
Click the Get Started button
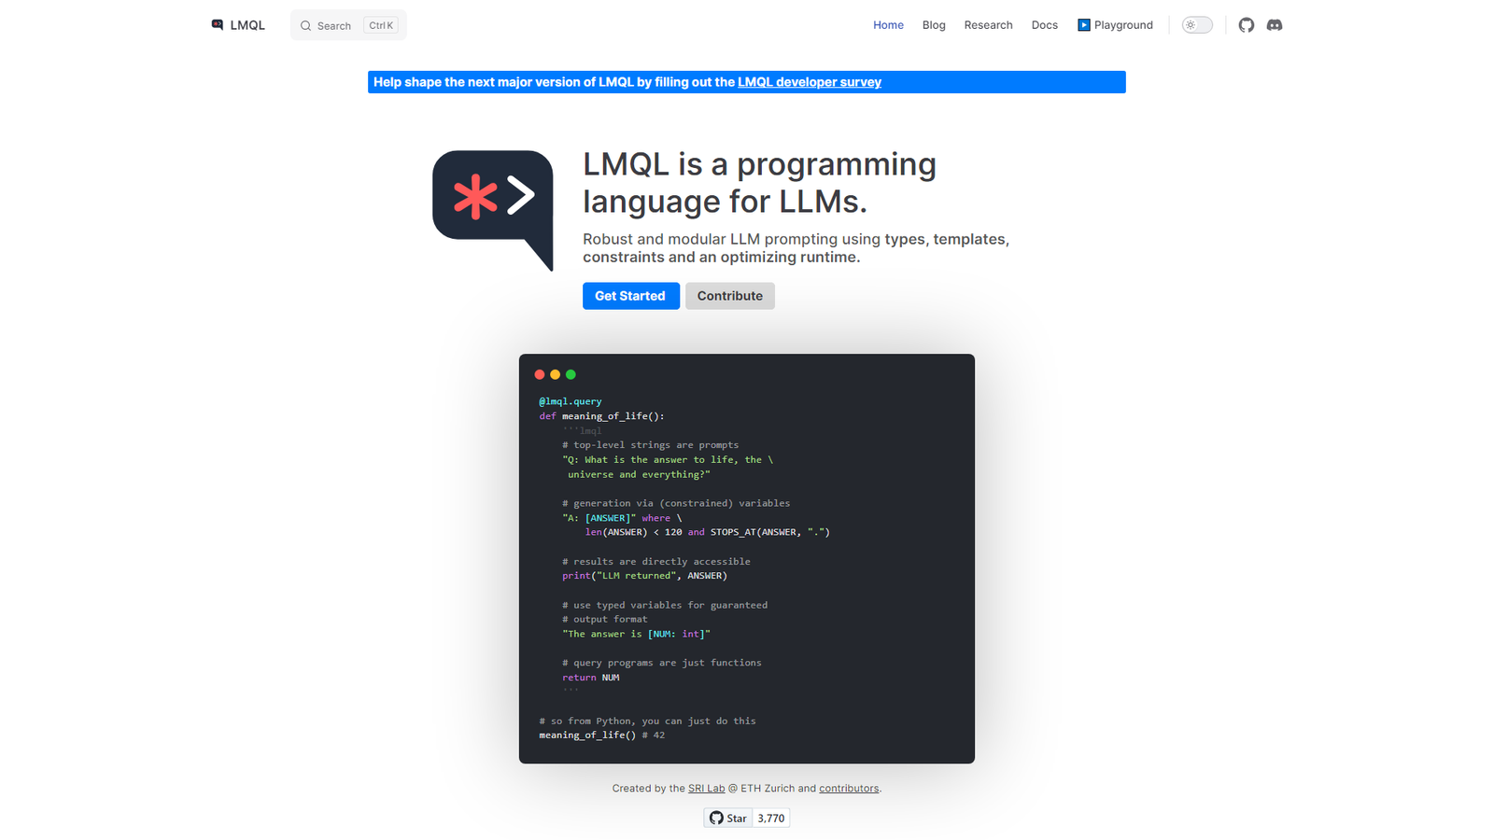[631, 296]
